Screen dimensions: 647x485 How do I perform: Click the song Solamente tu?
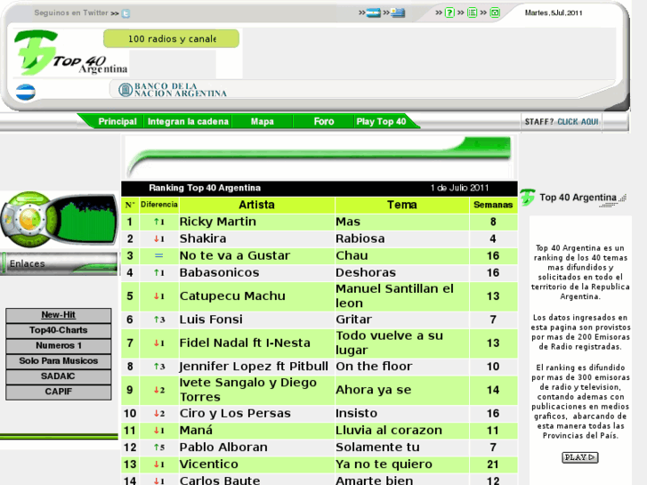click(377, 448)
